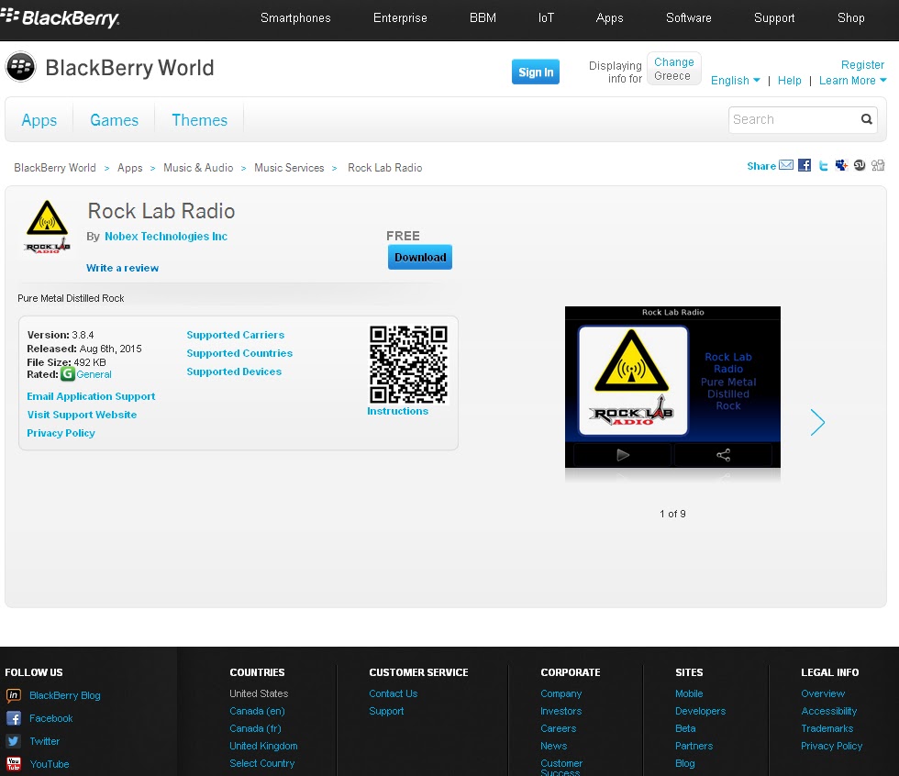Open Supported Countries link
This screenshot has height=776, width=899.
click(x=239, y=353)
